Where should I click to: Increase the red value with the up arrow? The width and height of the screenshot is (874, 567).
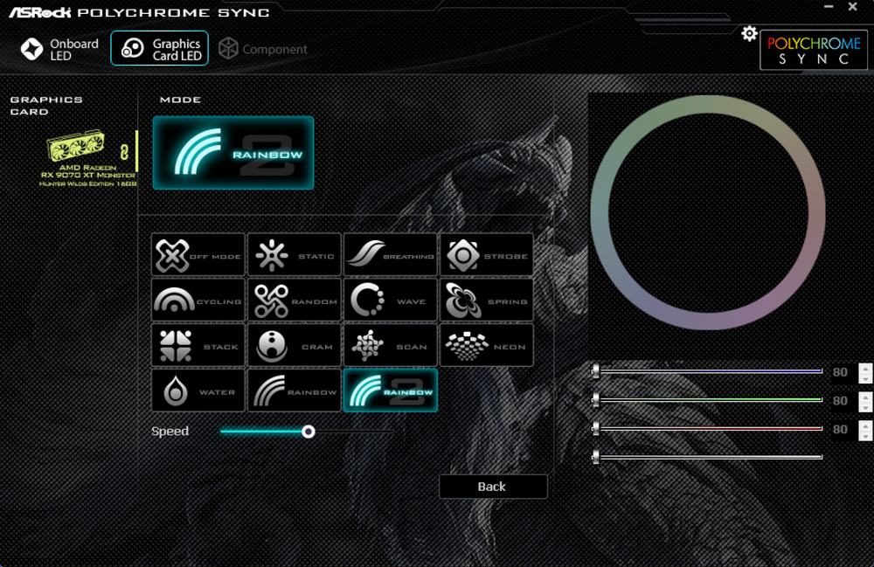pyautogui.click(x=865, y=425)
